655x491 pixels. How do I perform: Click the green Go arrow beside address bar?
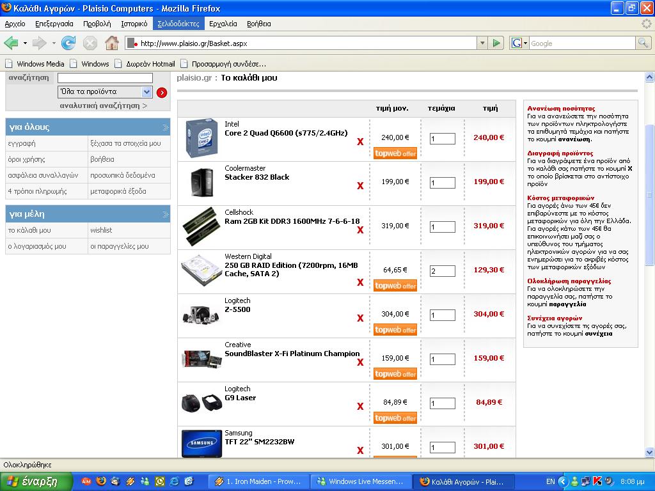[496, 43]
